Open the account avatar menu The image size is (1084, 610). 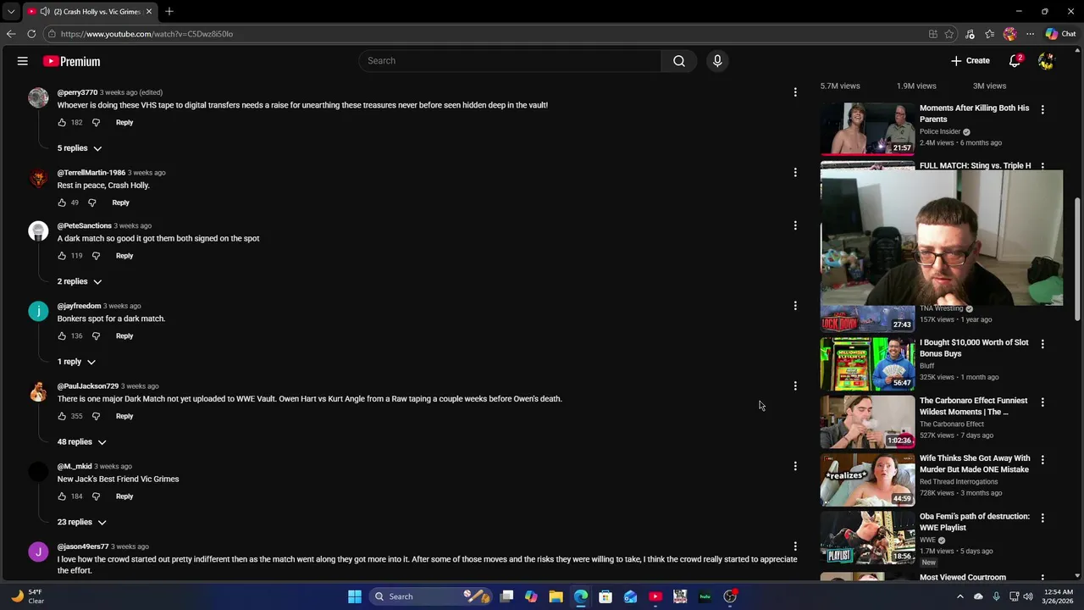(1046, 61)
